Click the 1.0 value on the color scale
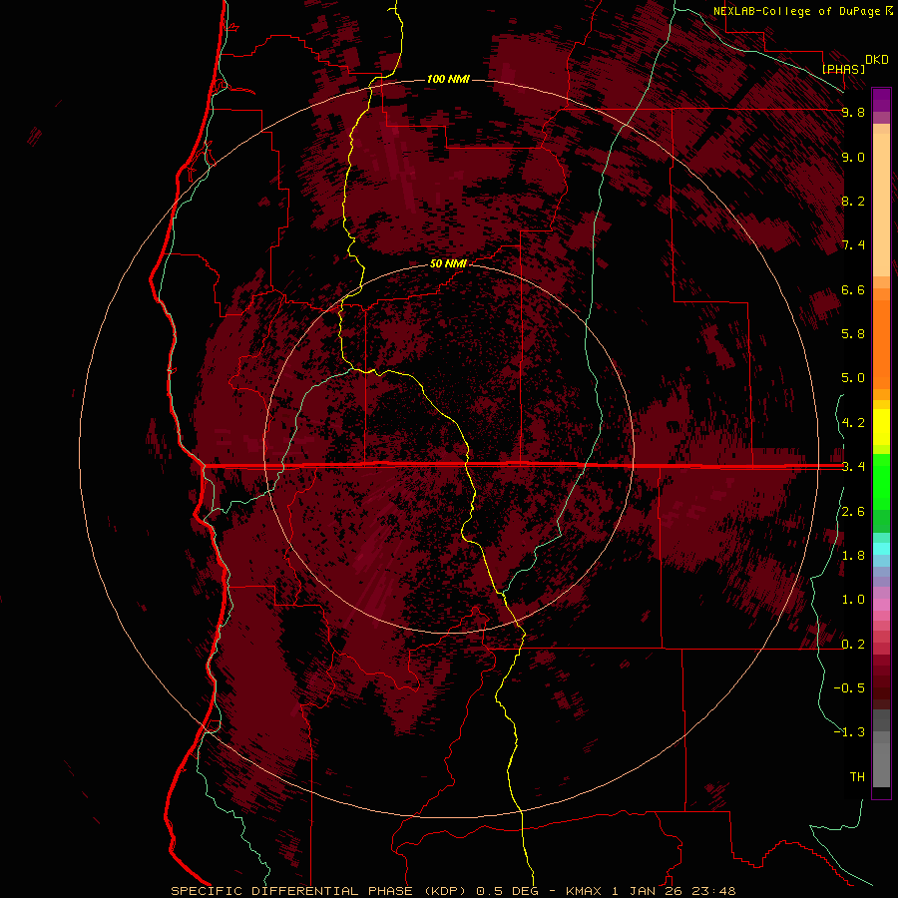The image size is (898, 898). 853,600
